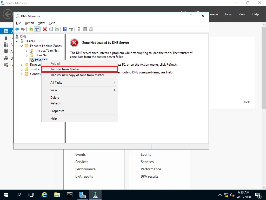Switch to Server Manager via taskbar icon
Screen dimensions: 266x200
tap(82, 195)
